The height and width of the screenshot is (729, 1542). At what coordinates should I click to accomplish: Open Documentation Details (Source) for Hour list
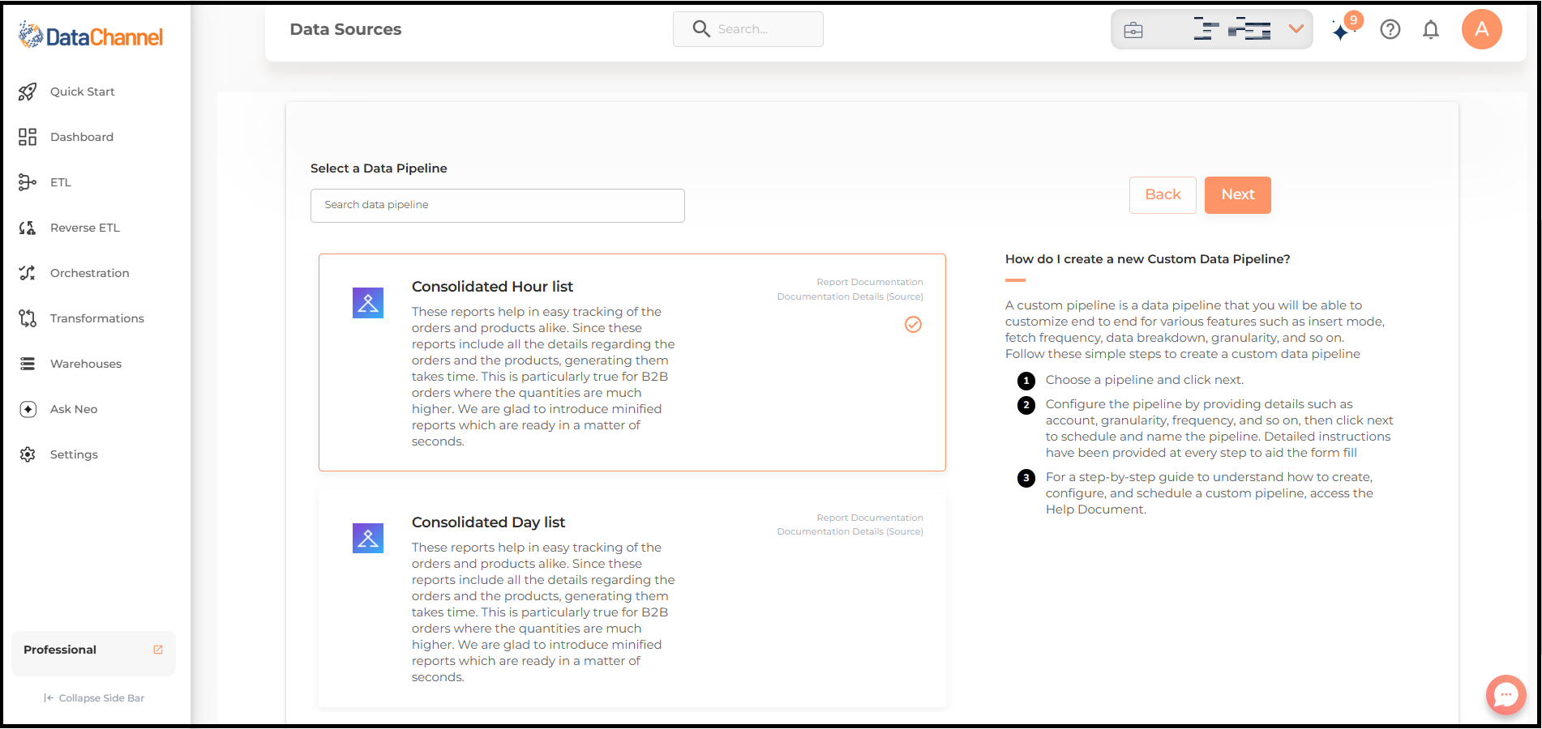(x=850, y=296)
